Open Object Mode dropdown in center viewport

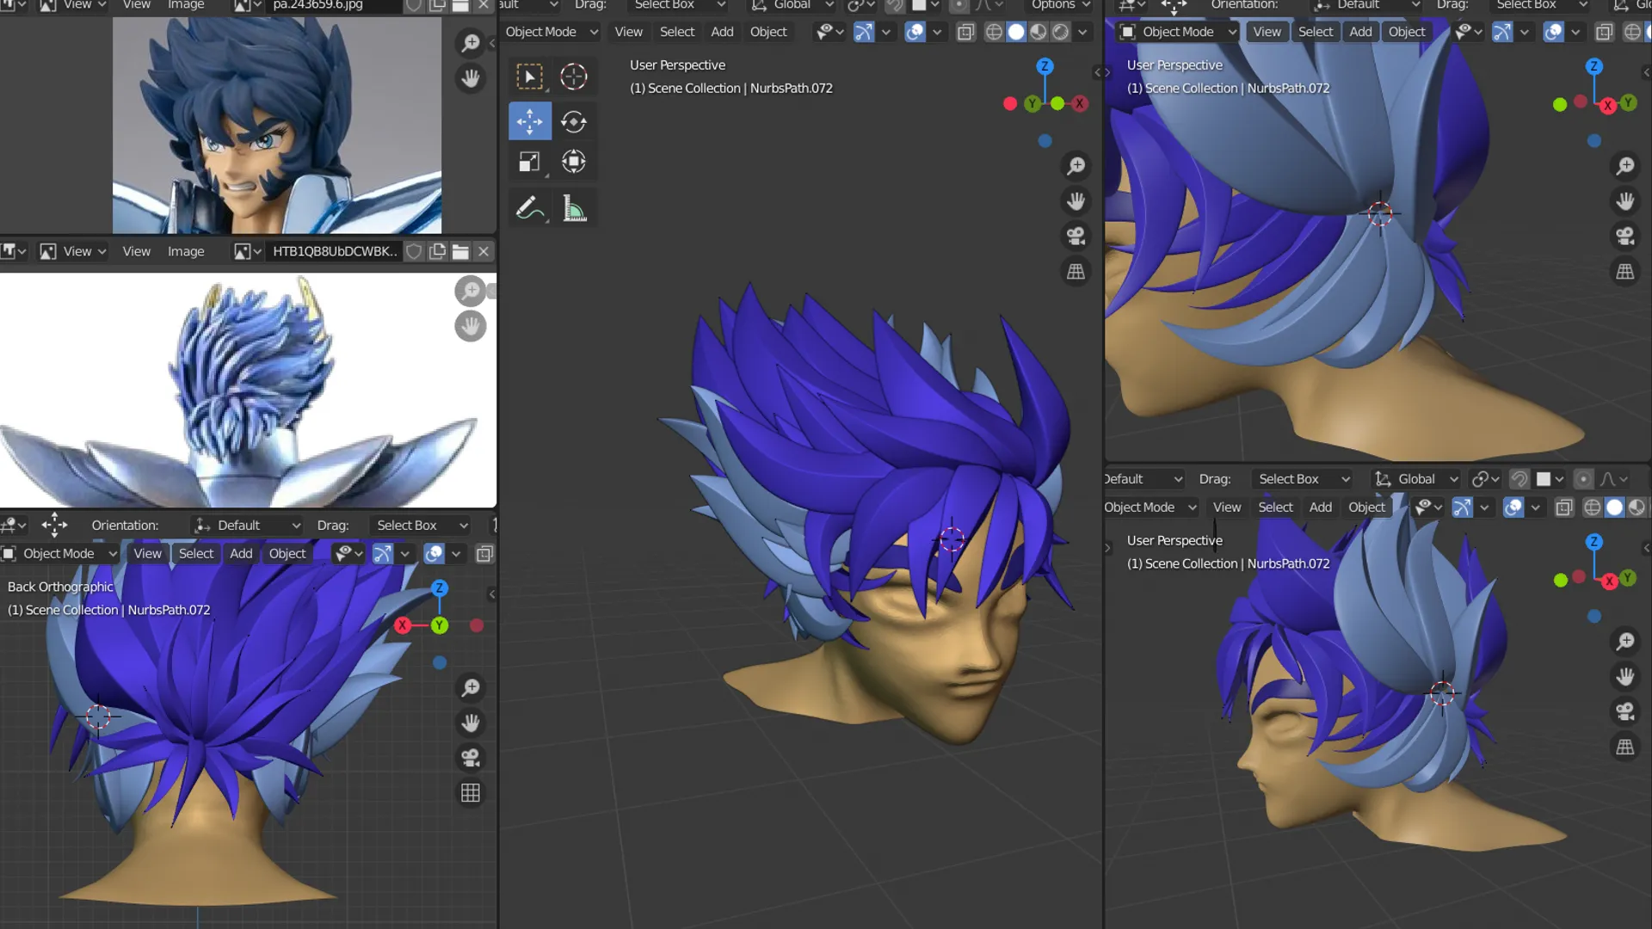point(551,32)
